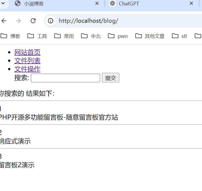Open the 中北 bookmark folder
Image resolution: width=202 pixels, height=191 pixels.
pos(91,36)
